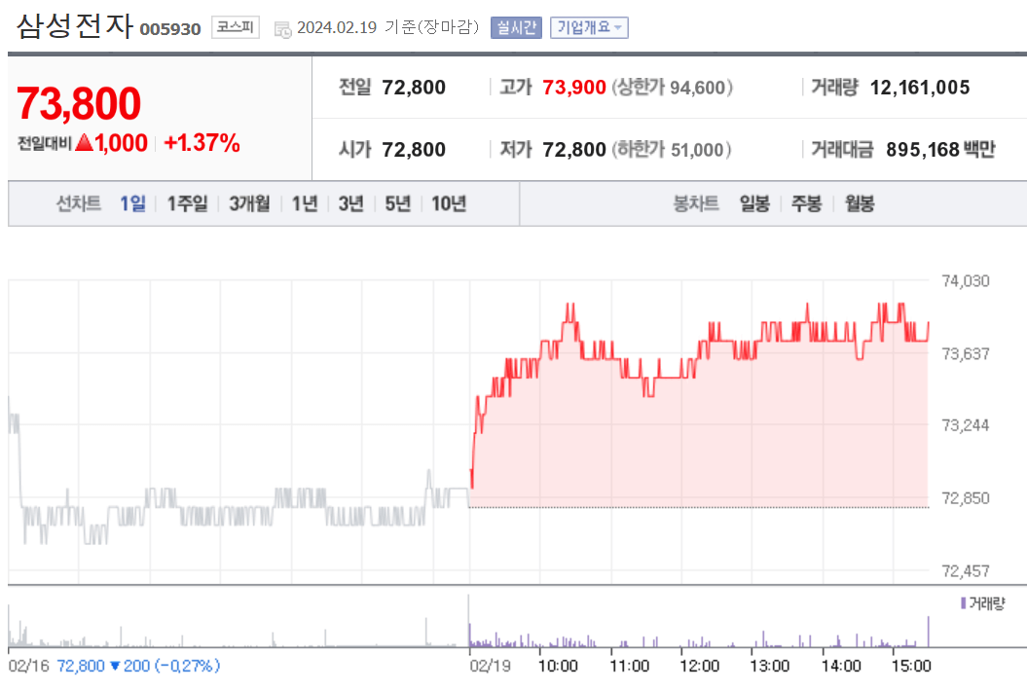The image size is (1027, 692).
Task: Click the 거래량 legend marker in volume chart
Action: tap(963, 603)
